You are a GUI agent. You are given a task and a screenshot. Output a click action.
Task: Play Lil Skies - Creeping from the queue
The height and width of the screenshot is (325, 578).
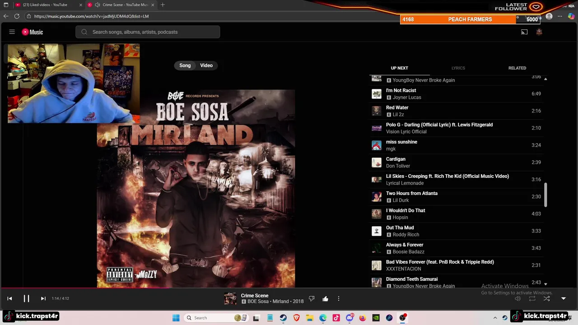coord(456,180)
